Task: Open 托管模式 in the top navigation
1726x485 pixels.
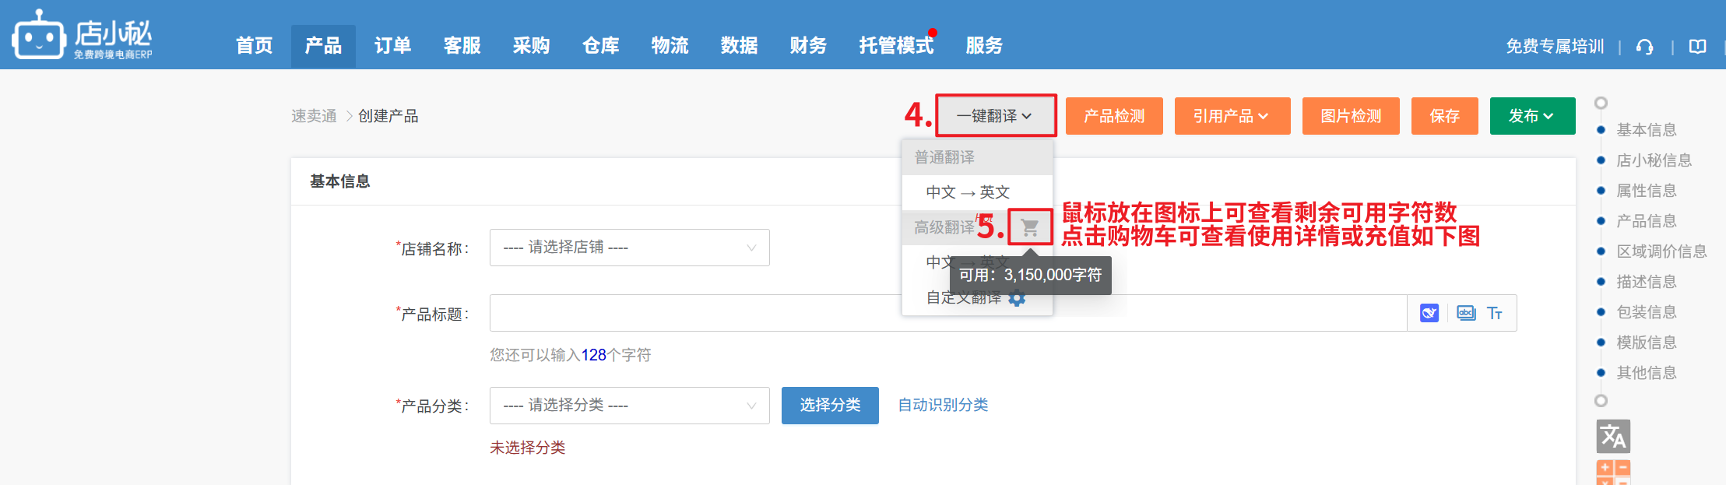Action: (x=896, y=46)
